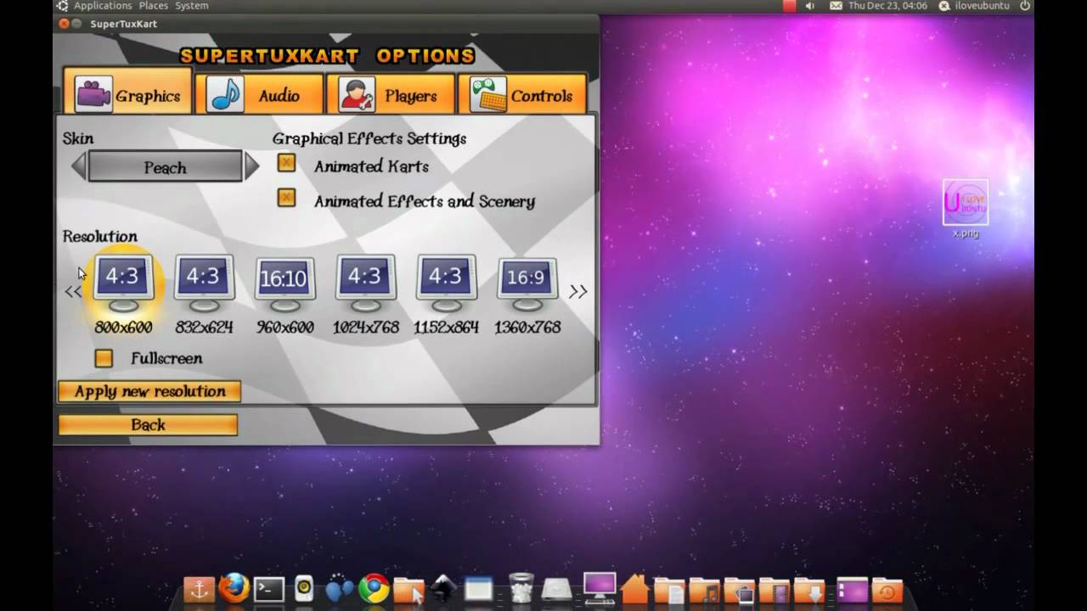Screen dimensions: 1087x611
Task: Click the power session icon
Action: [1024, 6]
